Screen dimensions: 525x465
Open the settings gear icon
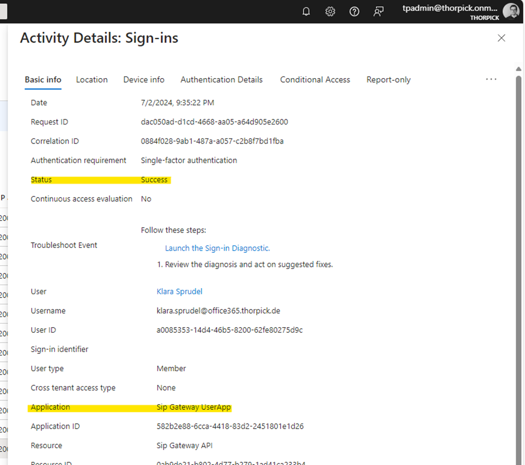pos(330,12)
